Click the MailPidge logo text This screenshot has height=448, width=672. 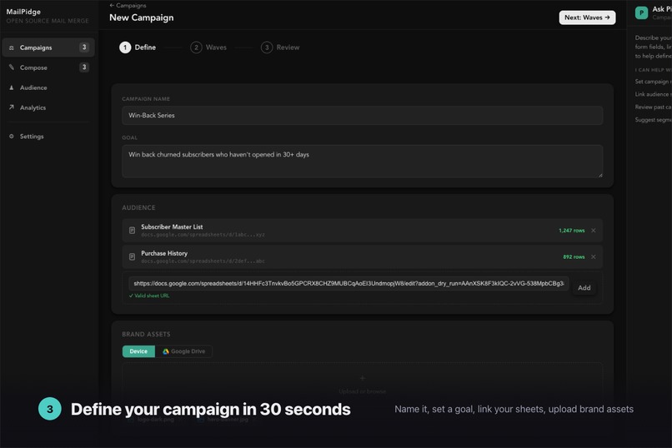[23, 12]
